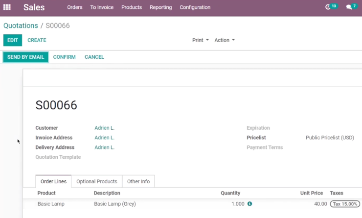Click the S00066 breadcrumb text
Screen dimensions: 362x218
coord(58,25)
